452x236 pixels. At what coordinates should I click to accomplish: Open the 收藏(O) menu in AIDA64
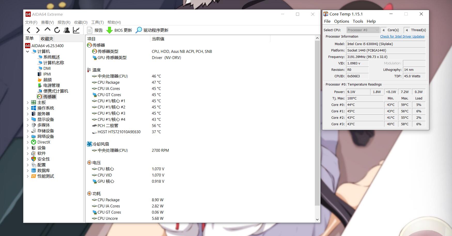tap(81, 22)
